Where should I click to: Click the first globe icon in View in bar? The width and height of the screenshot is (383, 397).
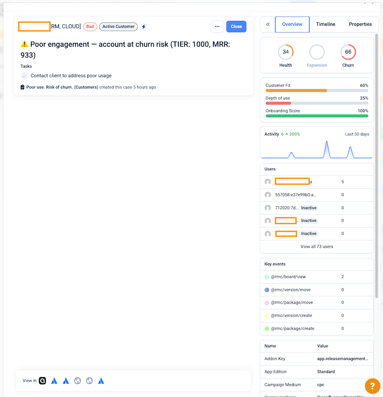[77, 380]
